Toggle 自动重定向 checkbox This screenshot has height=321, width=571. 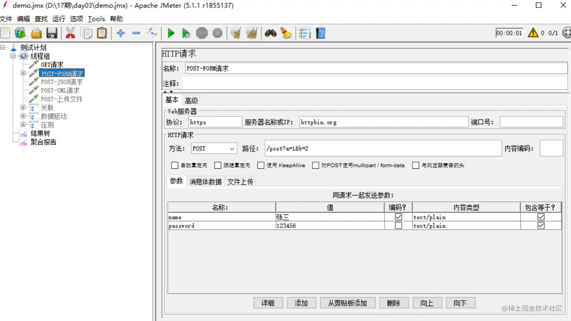pos(174,165)
